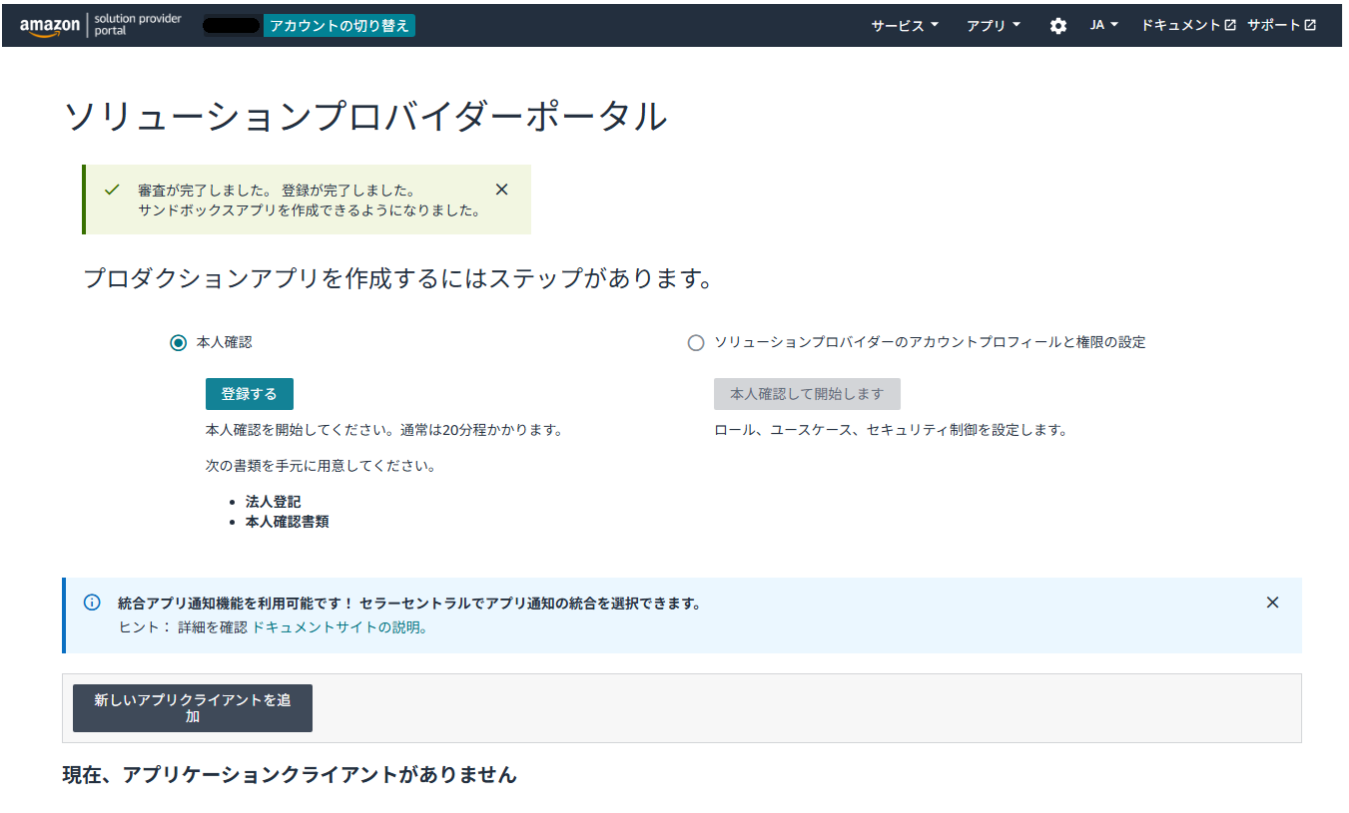Viewport: 1349px width, 813px height.
Task: Click the 本人確認書類 list item
Action: point(287,521)
